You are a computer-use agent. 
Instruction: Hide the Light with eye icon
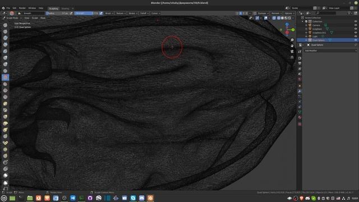pyautogui.click(x=356, y=36)
